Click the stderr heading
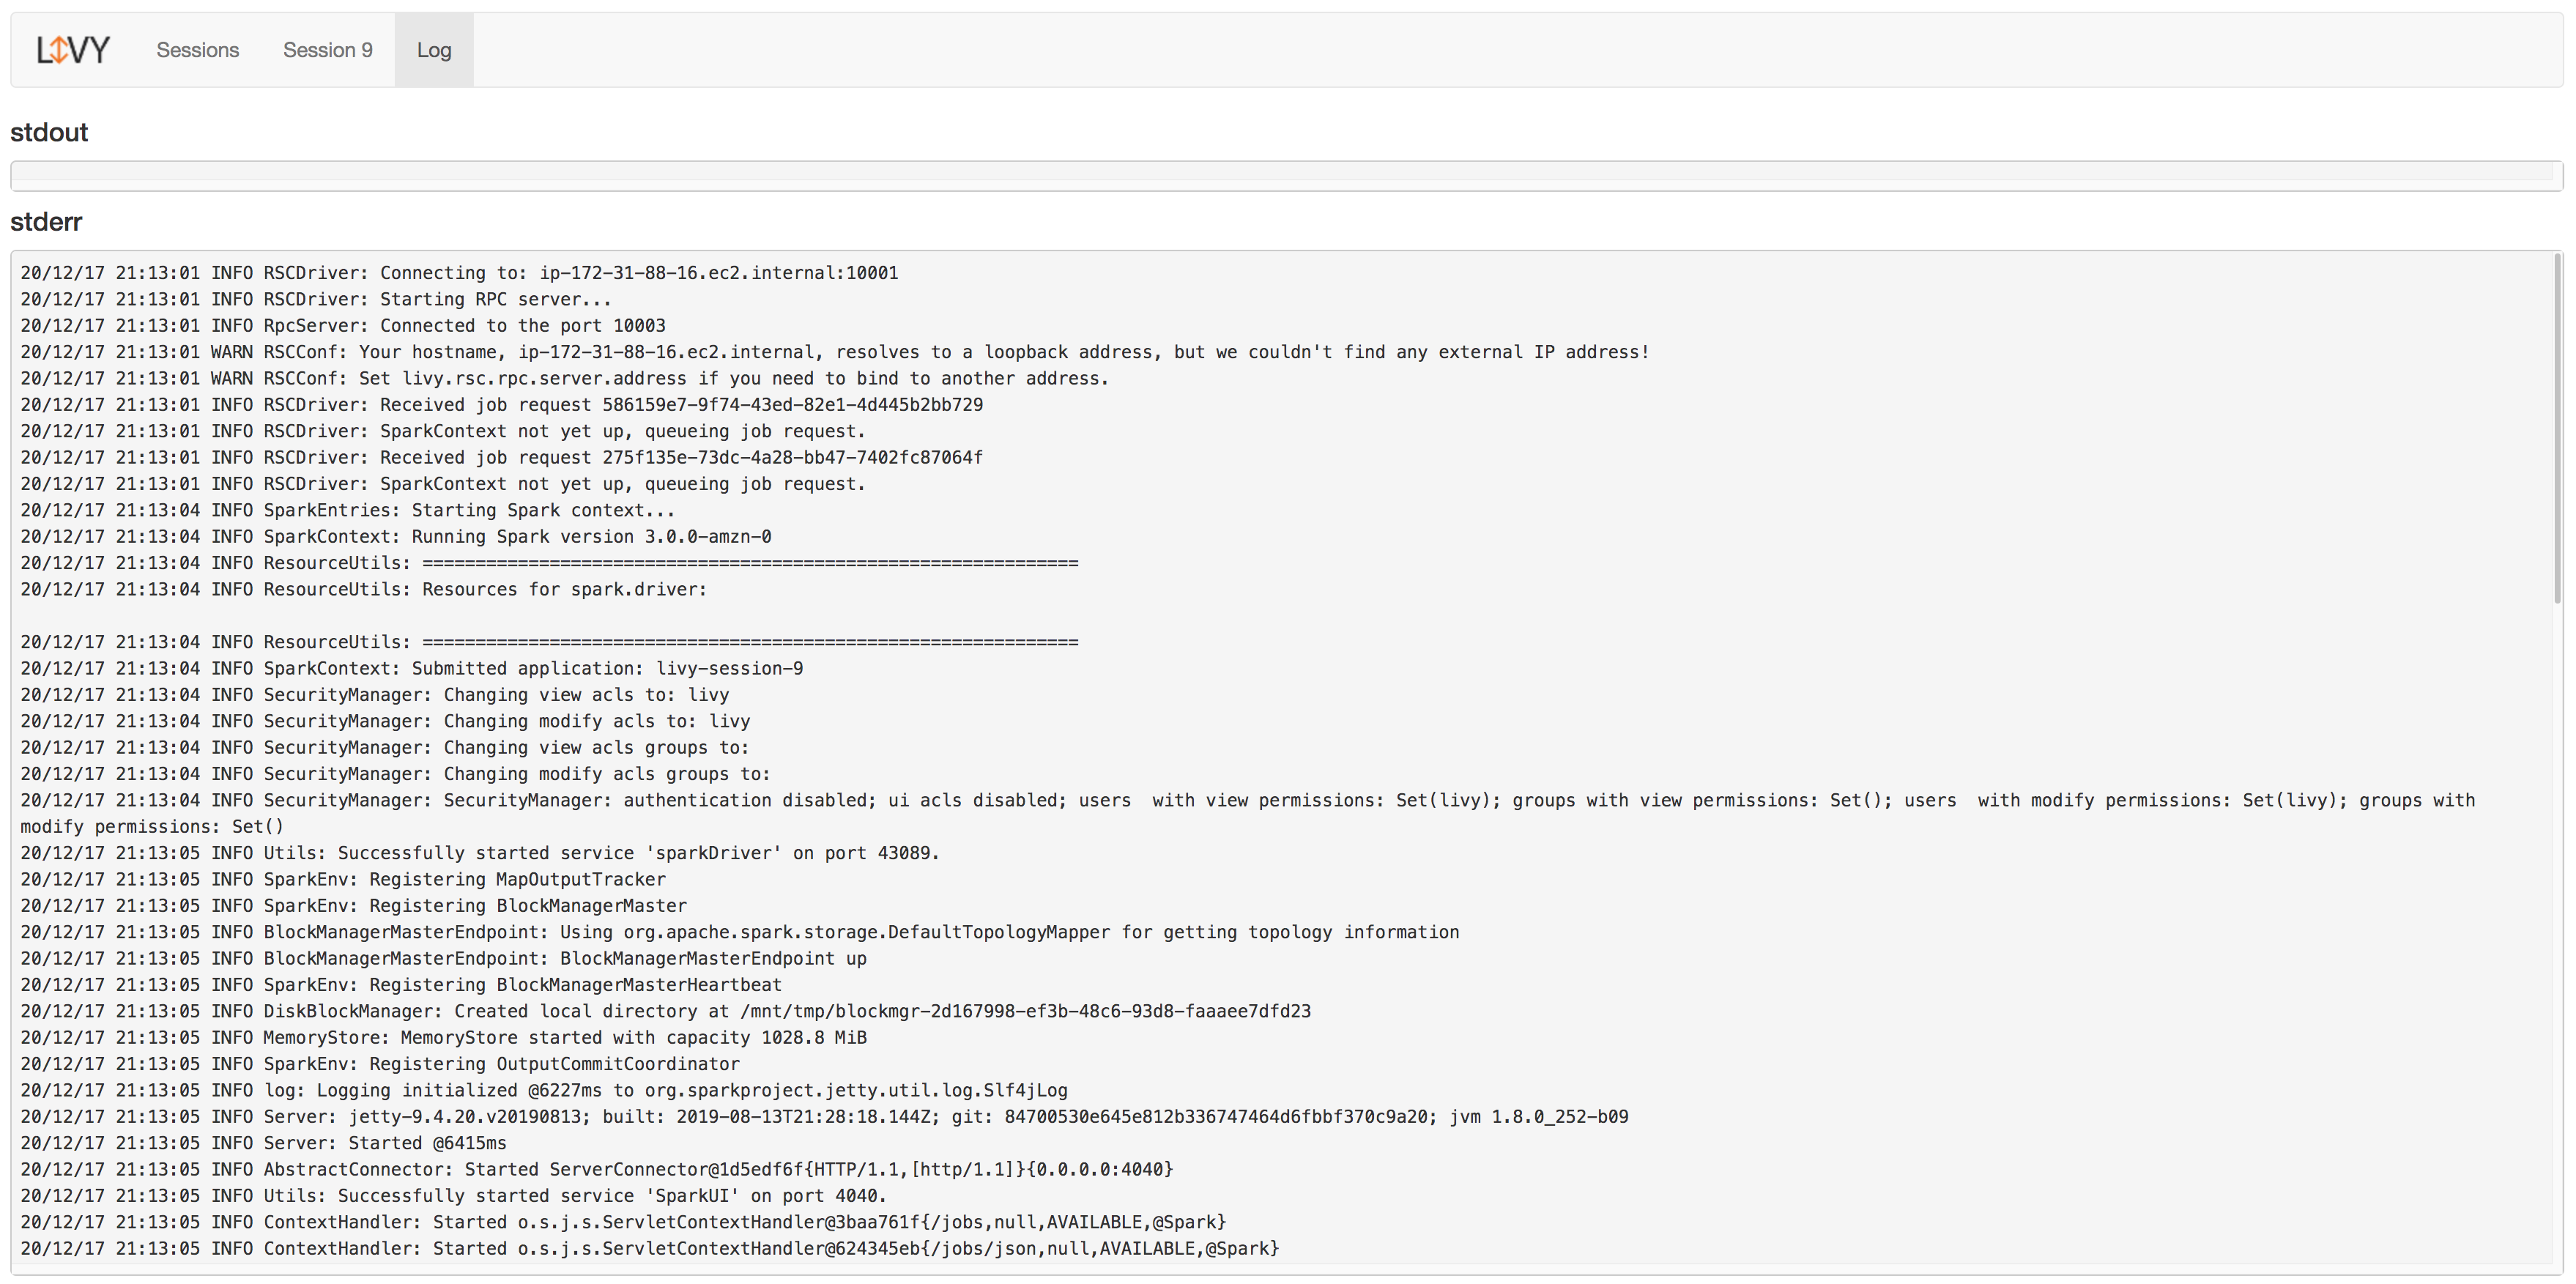 [46, 222]
